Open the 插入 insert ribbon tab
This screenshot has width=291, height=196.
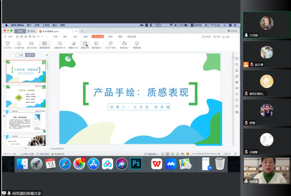tap(65, 36)
